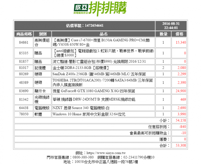This screenshot has height=164, width=201.
Task: Click the GeForce GTX 1080 product name
Action: 94,91
